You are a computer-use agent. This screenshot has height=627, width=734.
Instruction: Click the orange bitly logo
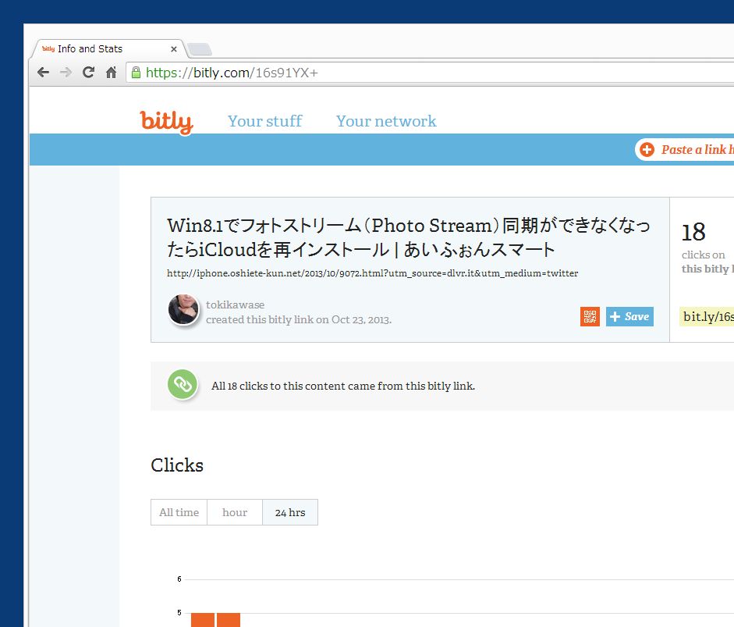point(167,123)
